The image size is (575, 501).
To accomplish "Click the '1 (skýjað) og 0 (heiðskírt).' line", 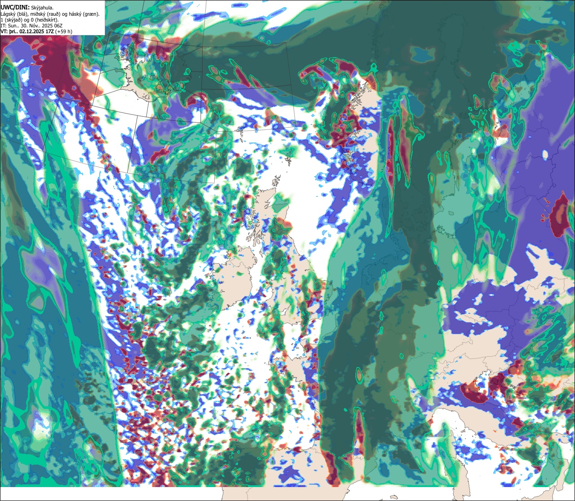I will click(x=30, y=20).
